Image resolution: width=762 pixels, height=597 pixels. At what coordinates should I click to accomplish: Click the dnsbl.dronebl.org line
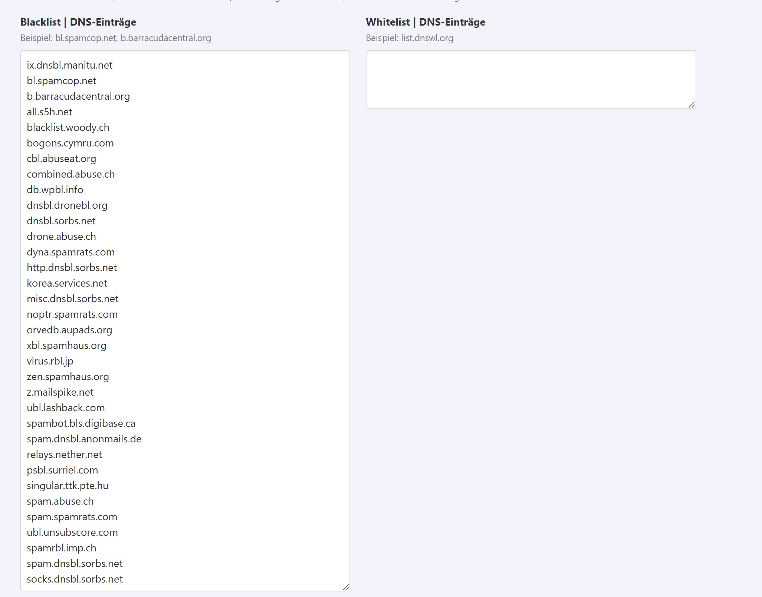pos(67,205)
